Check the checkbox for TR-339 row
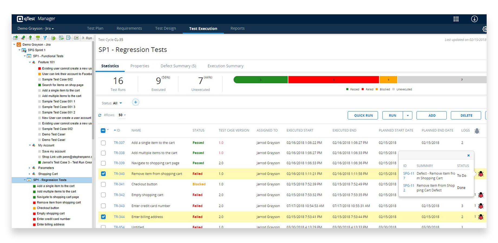Screen dimensions: 498x243 103,163
